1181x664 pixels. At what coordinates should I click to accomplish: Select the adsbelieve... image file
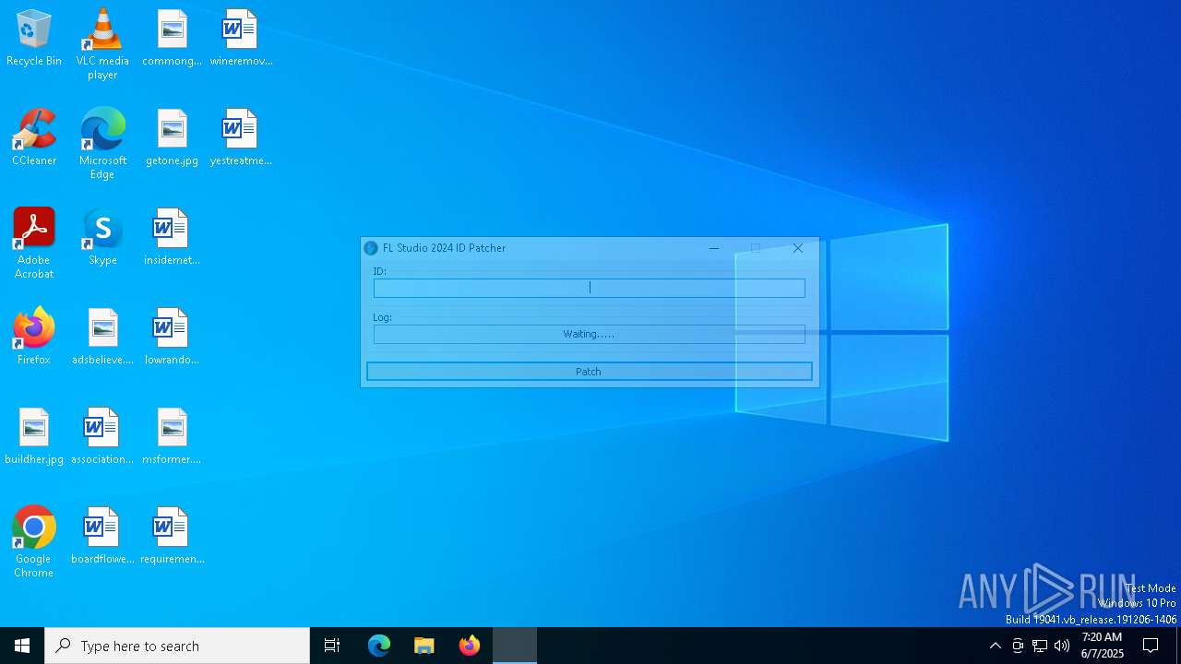click(x=102, y=337)
